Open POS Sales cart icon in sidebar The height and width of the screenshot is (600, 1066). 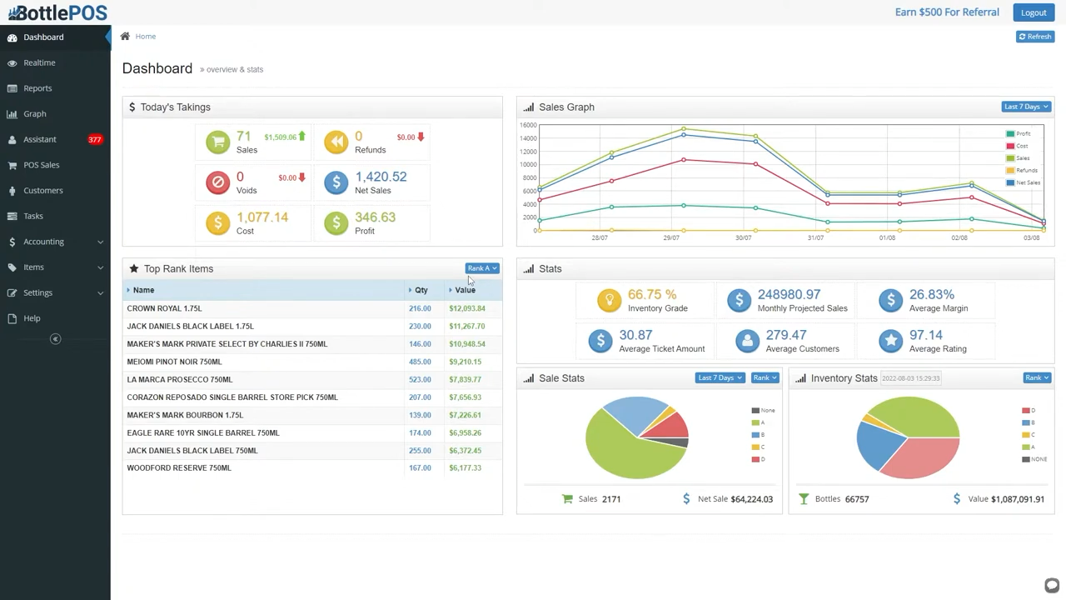[x=12, y=165]
